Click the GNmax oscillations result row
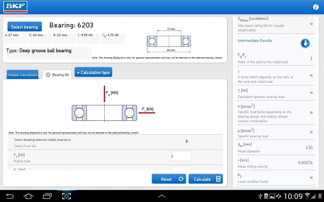324x202 pixels. pyautogui.click(x=276, y=25)
